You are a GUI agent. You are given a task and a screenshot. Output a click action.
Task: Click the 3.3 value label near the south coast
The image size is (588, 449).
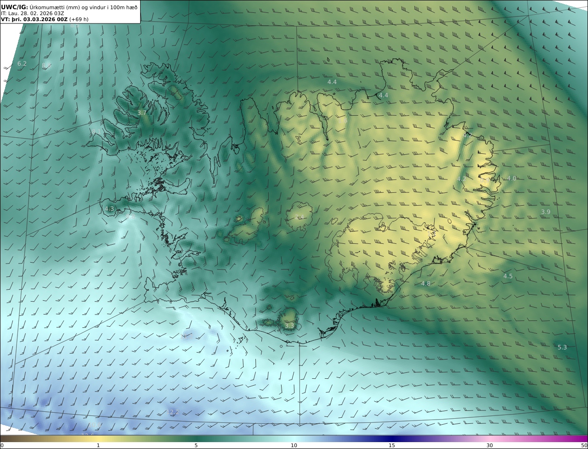[x=289, y=326]
